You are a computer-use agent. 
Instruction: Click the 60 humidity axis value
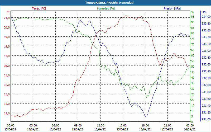coord(193,55)
